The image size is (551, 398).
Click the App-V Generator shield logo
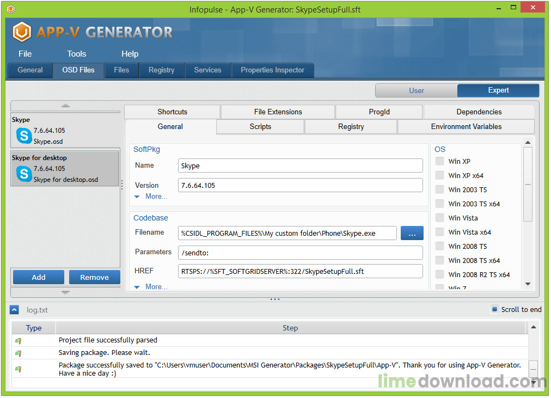click(x=22, y=32)
